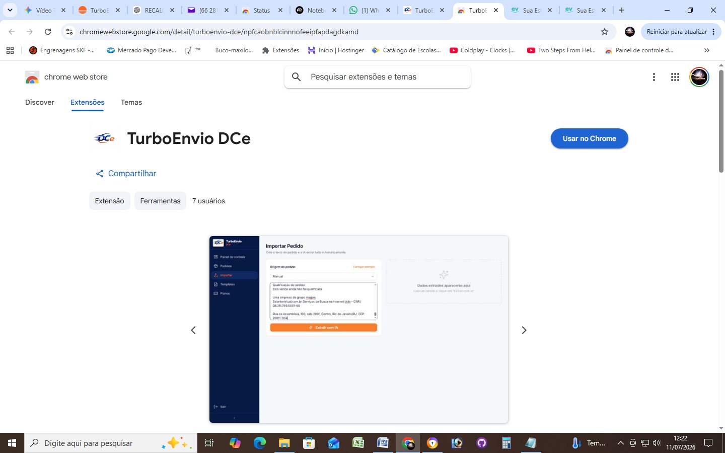Open the notifications center

tap(708, 443)
